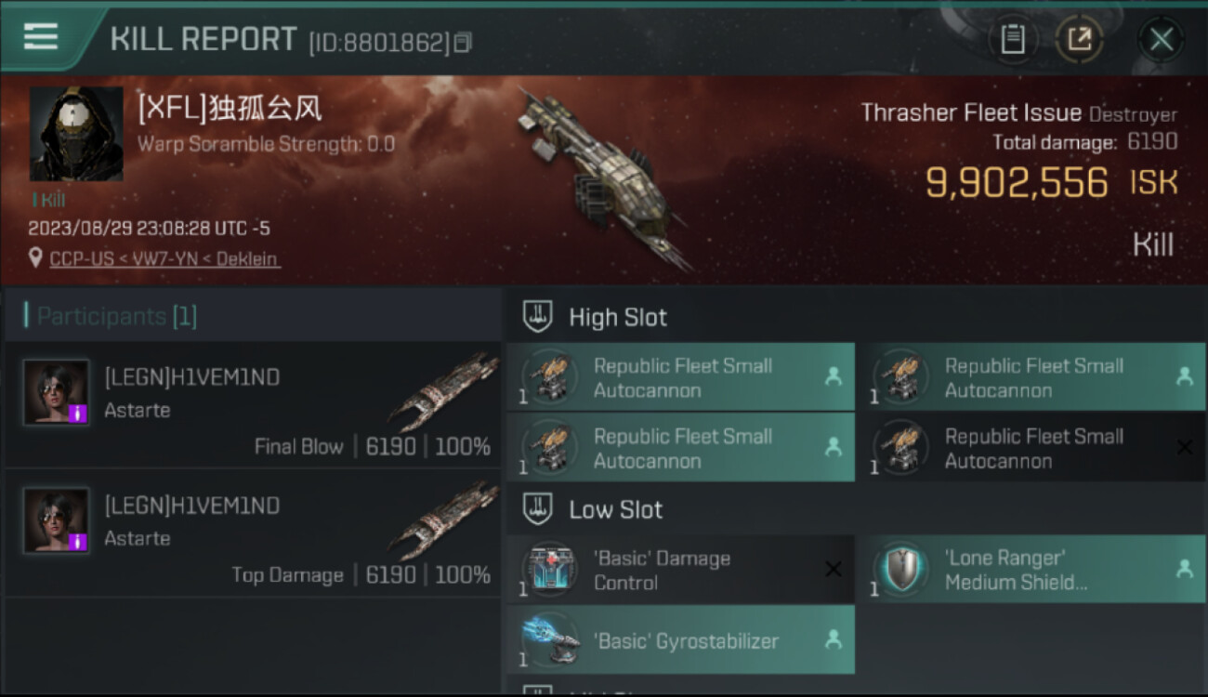This screenshot has width=1208, height=697.
Task: Click the clipboard icon in header
Action: 1012,39
